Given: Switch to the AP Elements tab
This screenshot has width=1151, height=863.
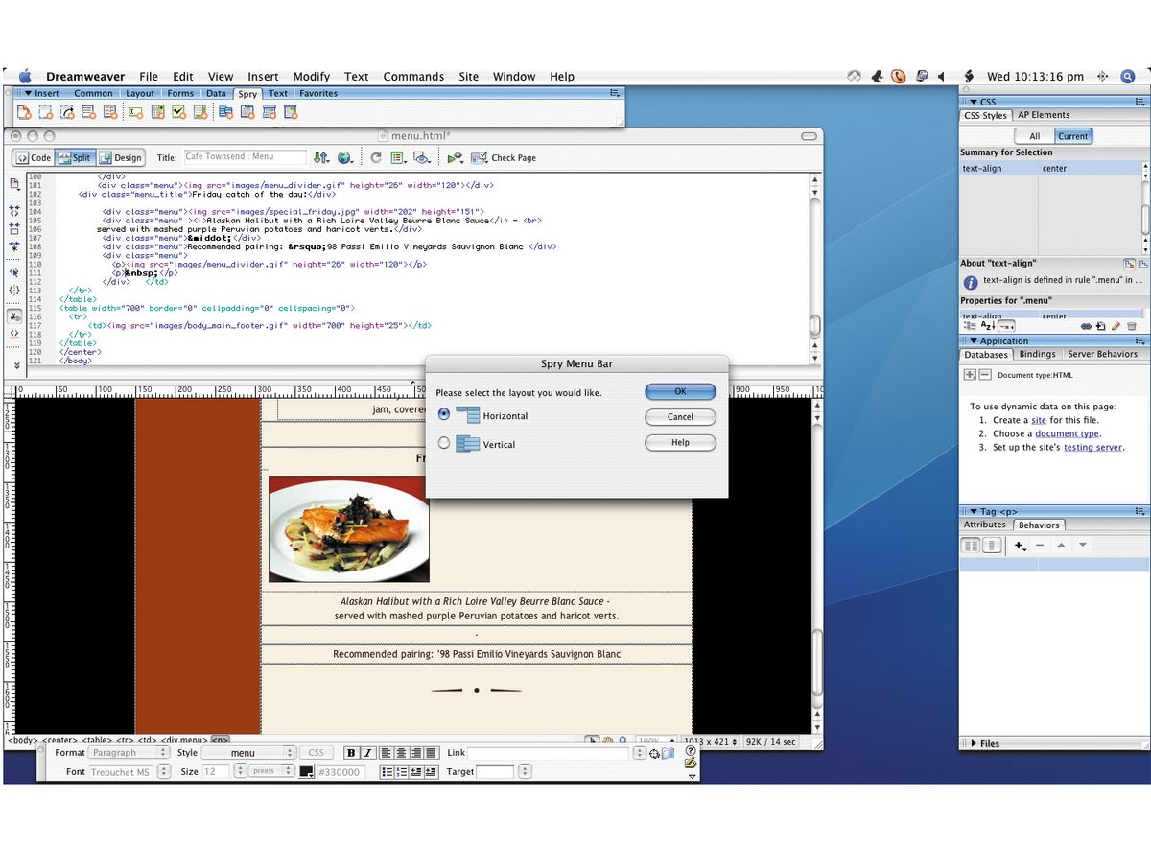Looking at the screenshot, I should pos(1044,115).
